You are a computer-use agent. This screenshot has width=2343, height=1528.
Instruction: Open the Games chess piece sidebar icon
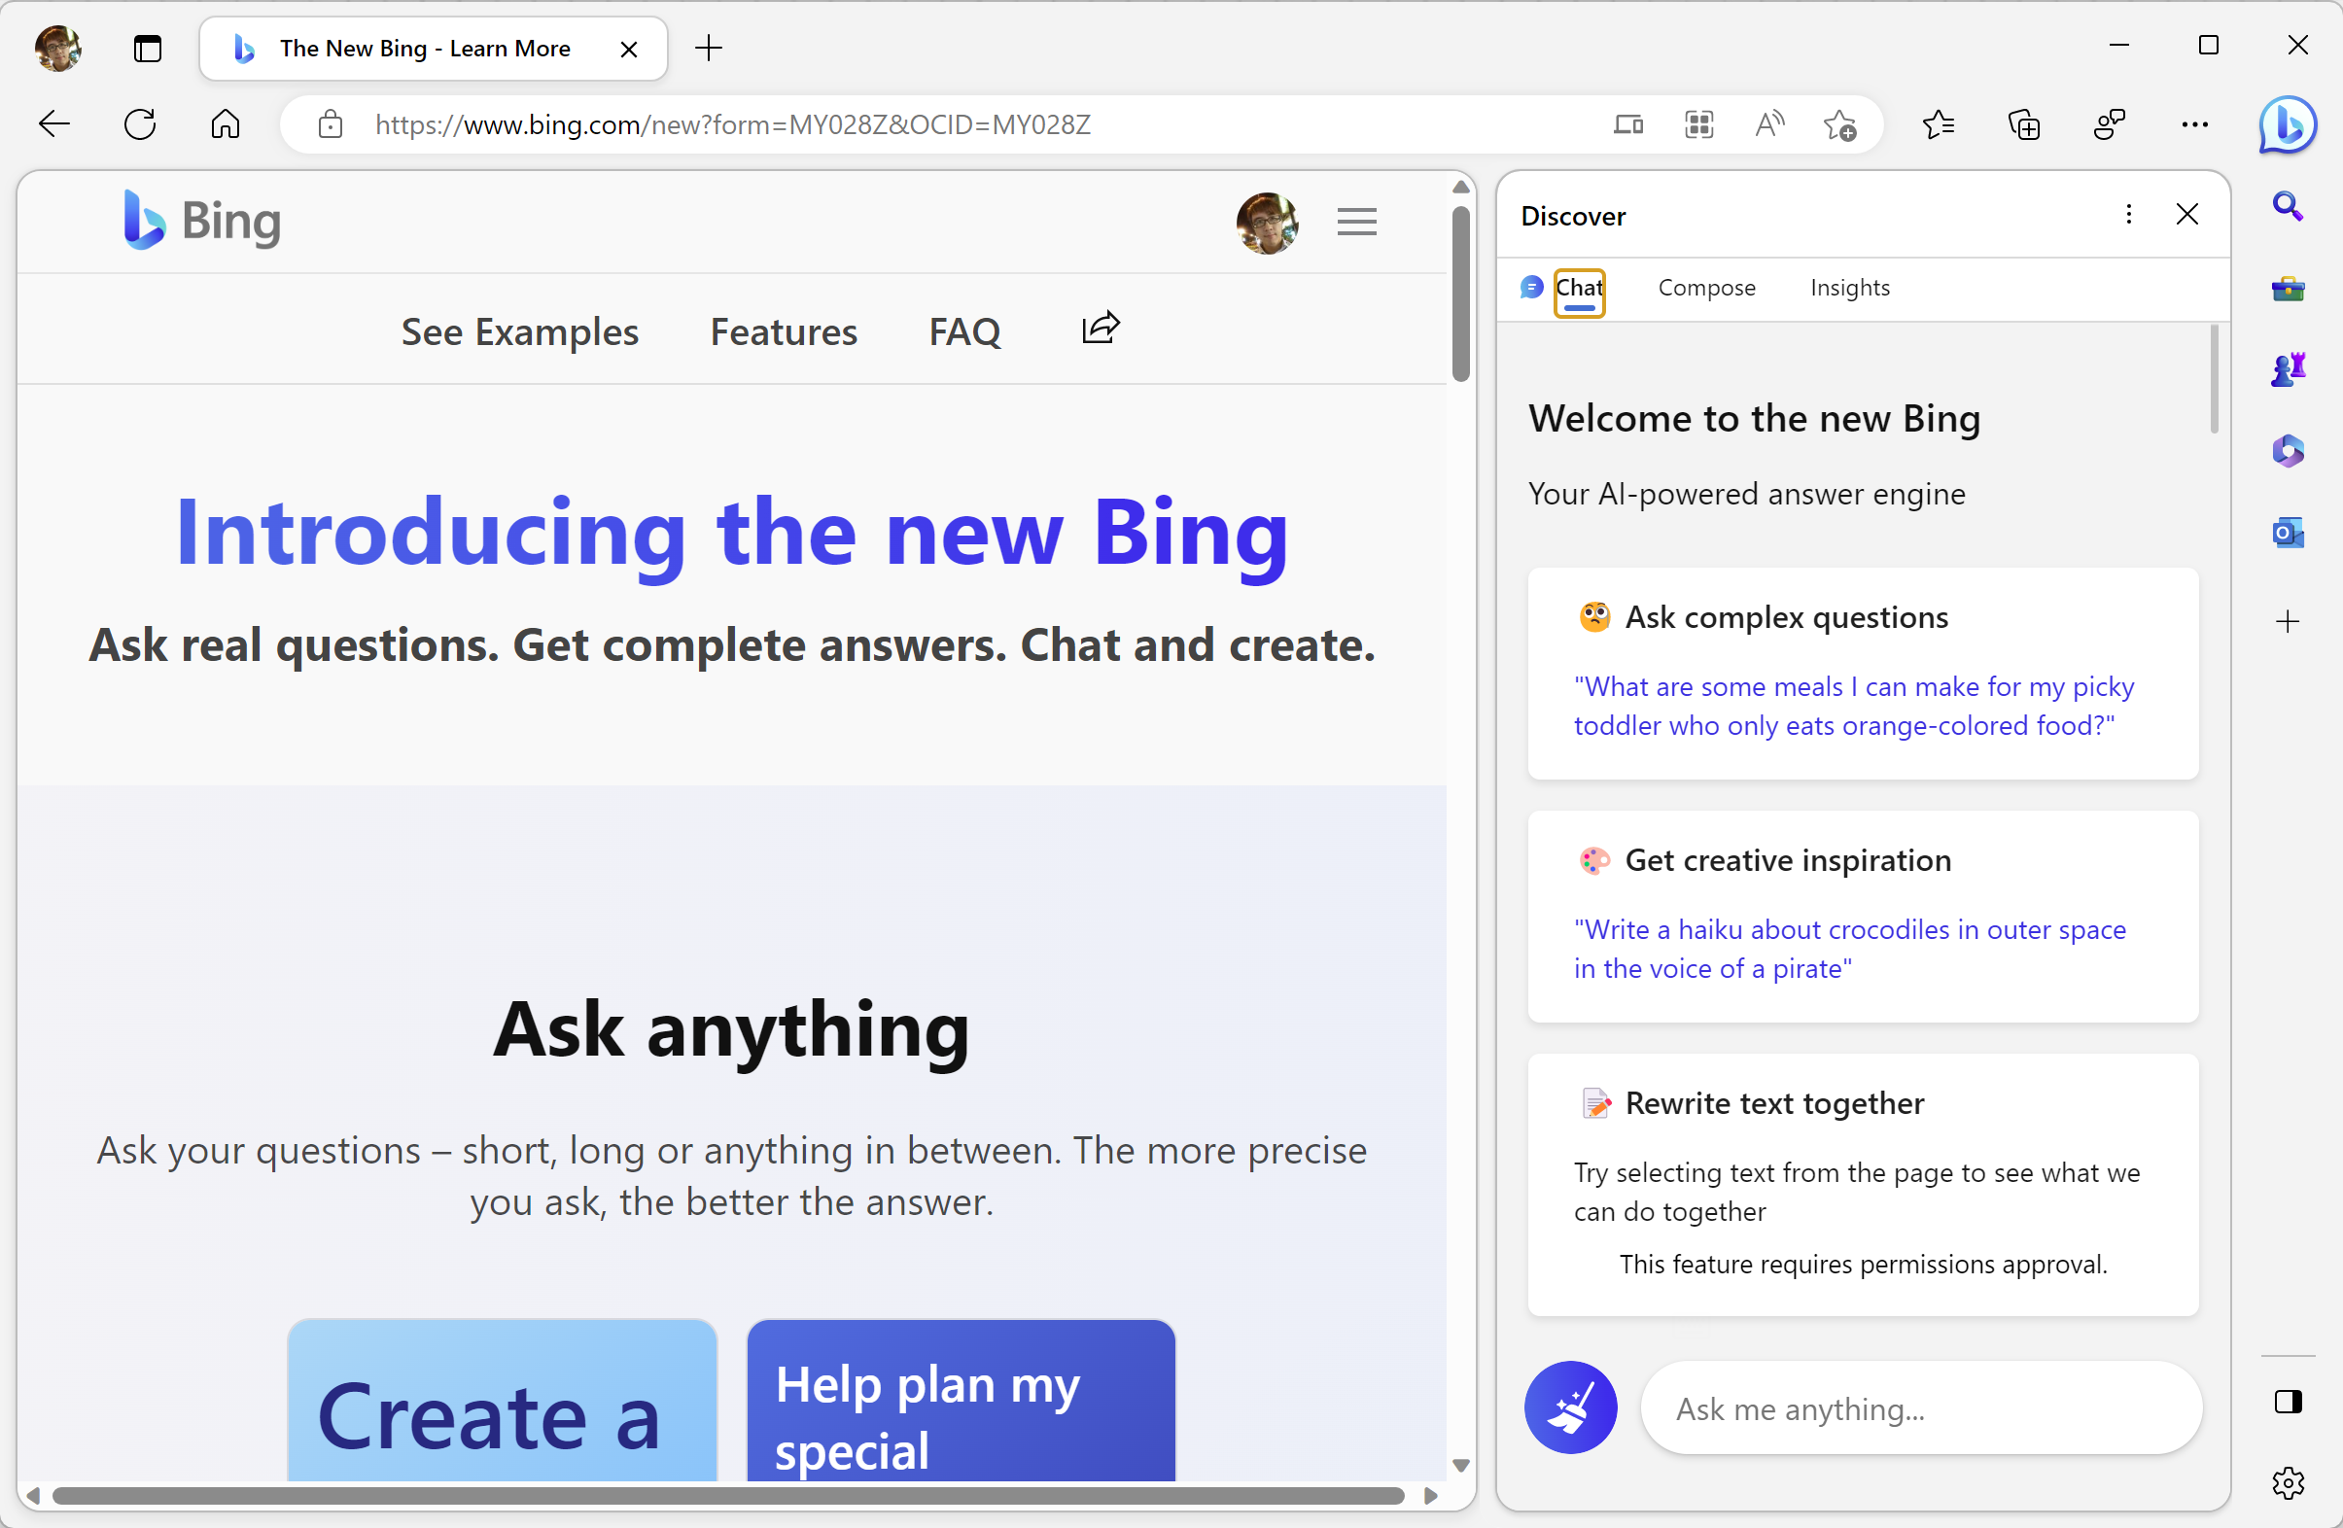tap(2286, 370)
